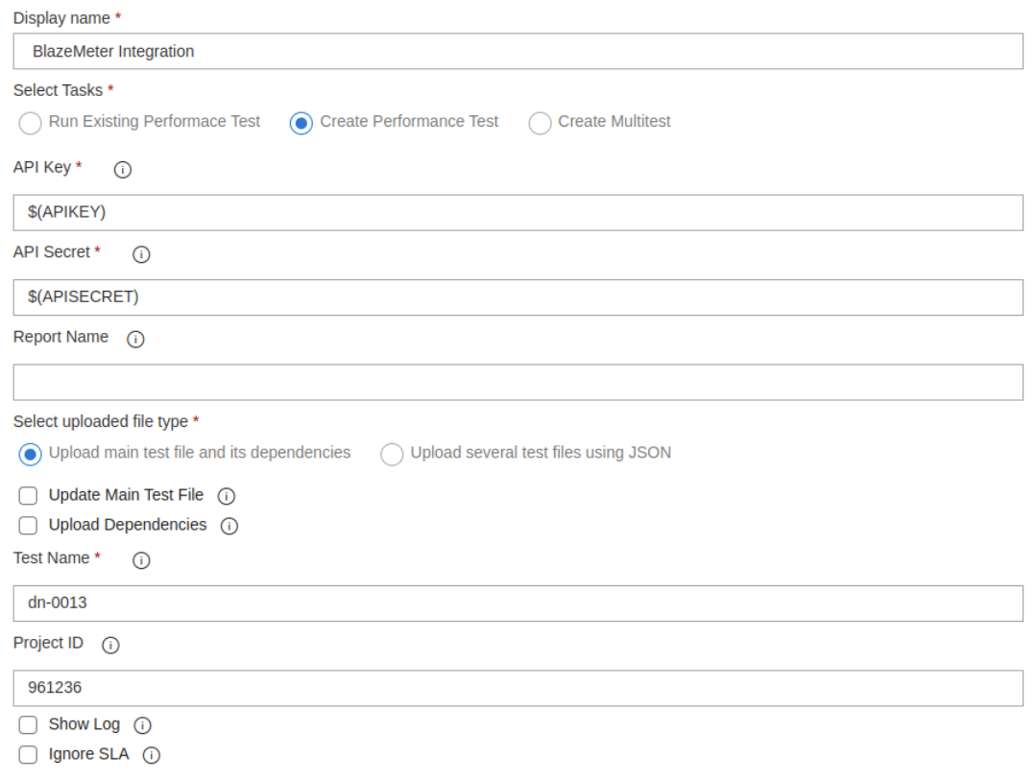Focus the Display name input field

(x=518, y=52)
